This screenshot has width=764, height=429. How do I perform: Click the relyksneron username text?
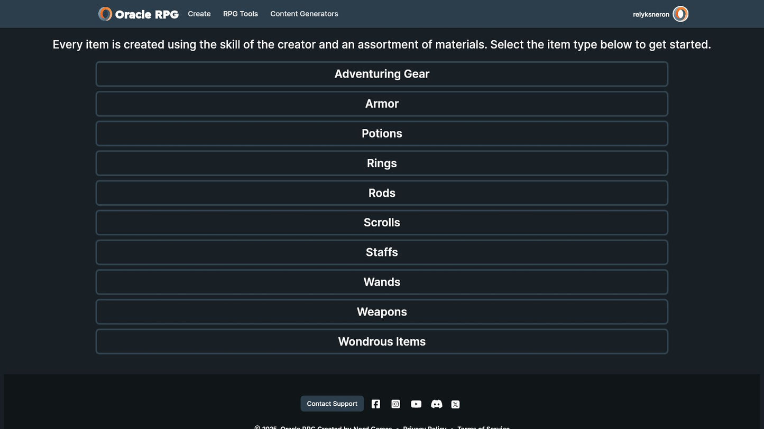pyautogui.click(x=651, y=15)
